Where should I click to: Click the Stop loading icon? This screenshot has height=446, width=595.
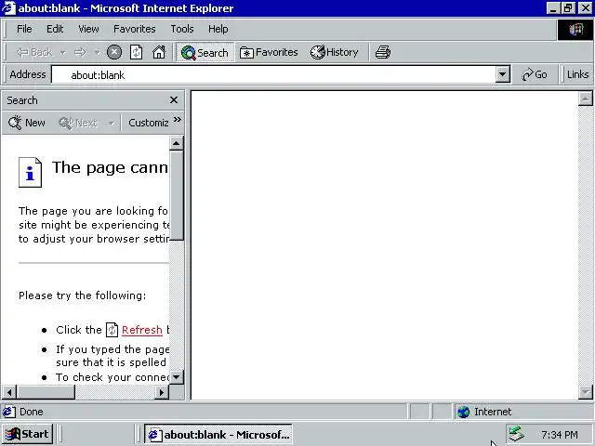click(114, 52)
